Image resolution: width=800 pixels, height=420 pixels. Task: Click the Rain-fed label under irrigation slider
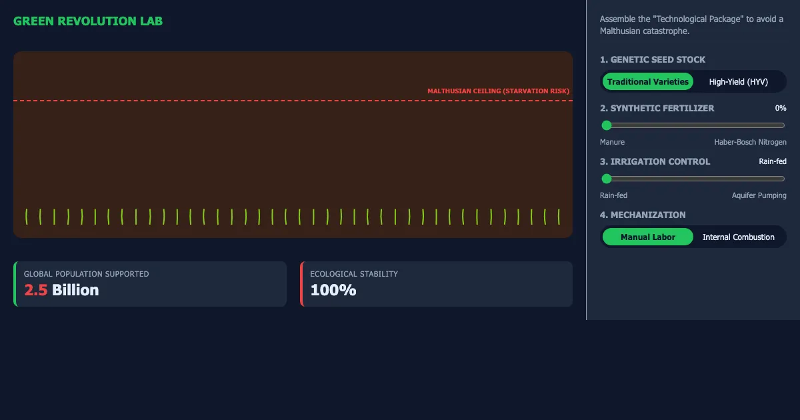pos(613,195)
